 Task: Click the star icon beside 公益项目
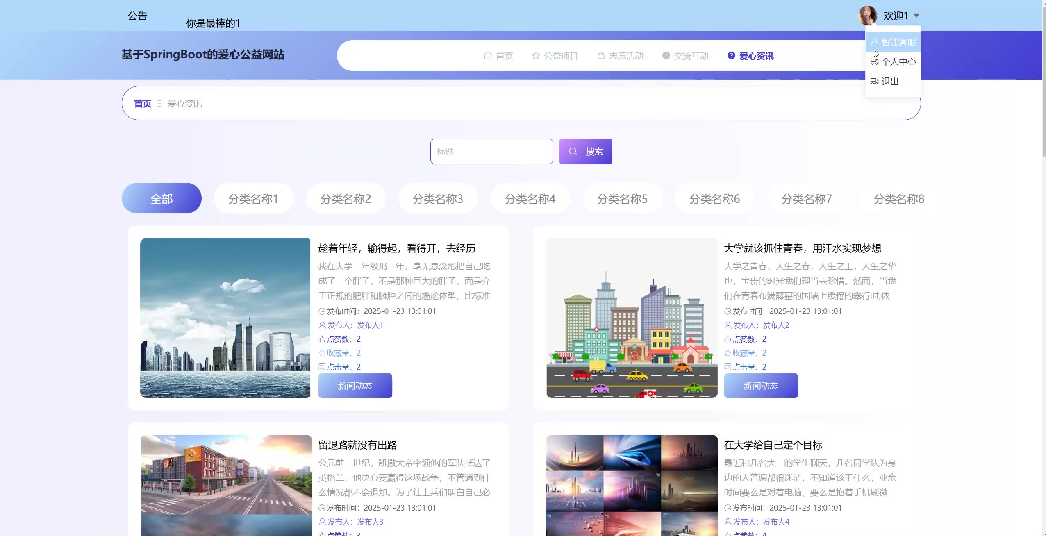point(535,56)
